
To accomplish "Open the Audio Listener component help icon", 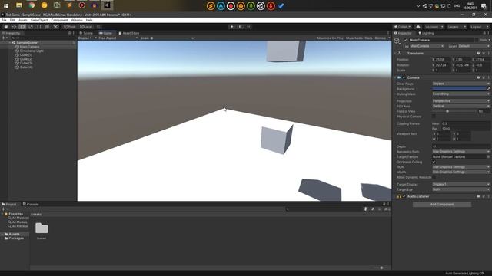I will [478, 196].
